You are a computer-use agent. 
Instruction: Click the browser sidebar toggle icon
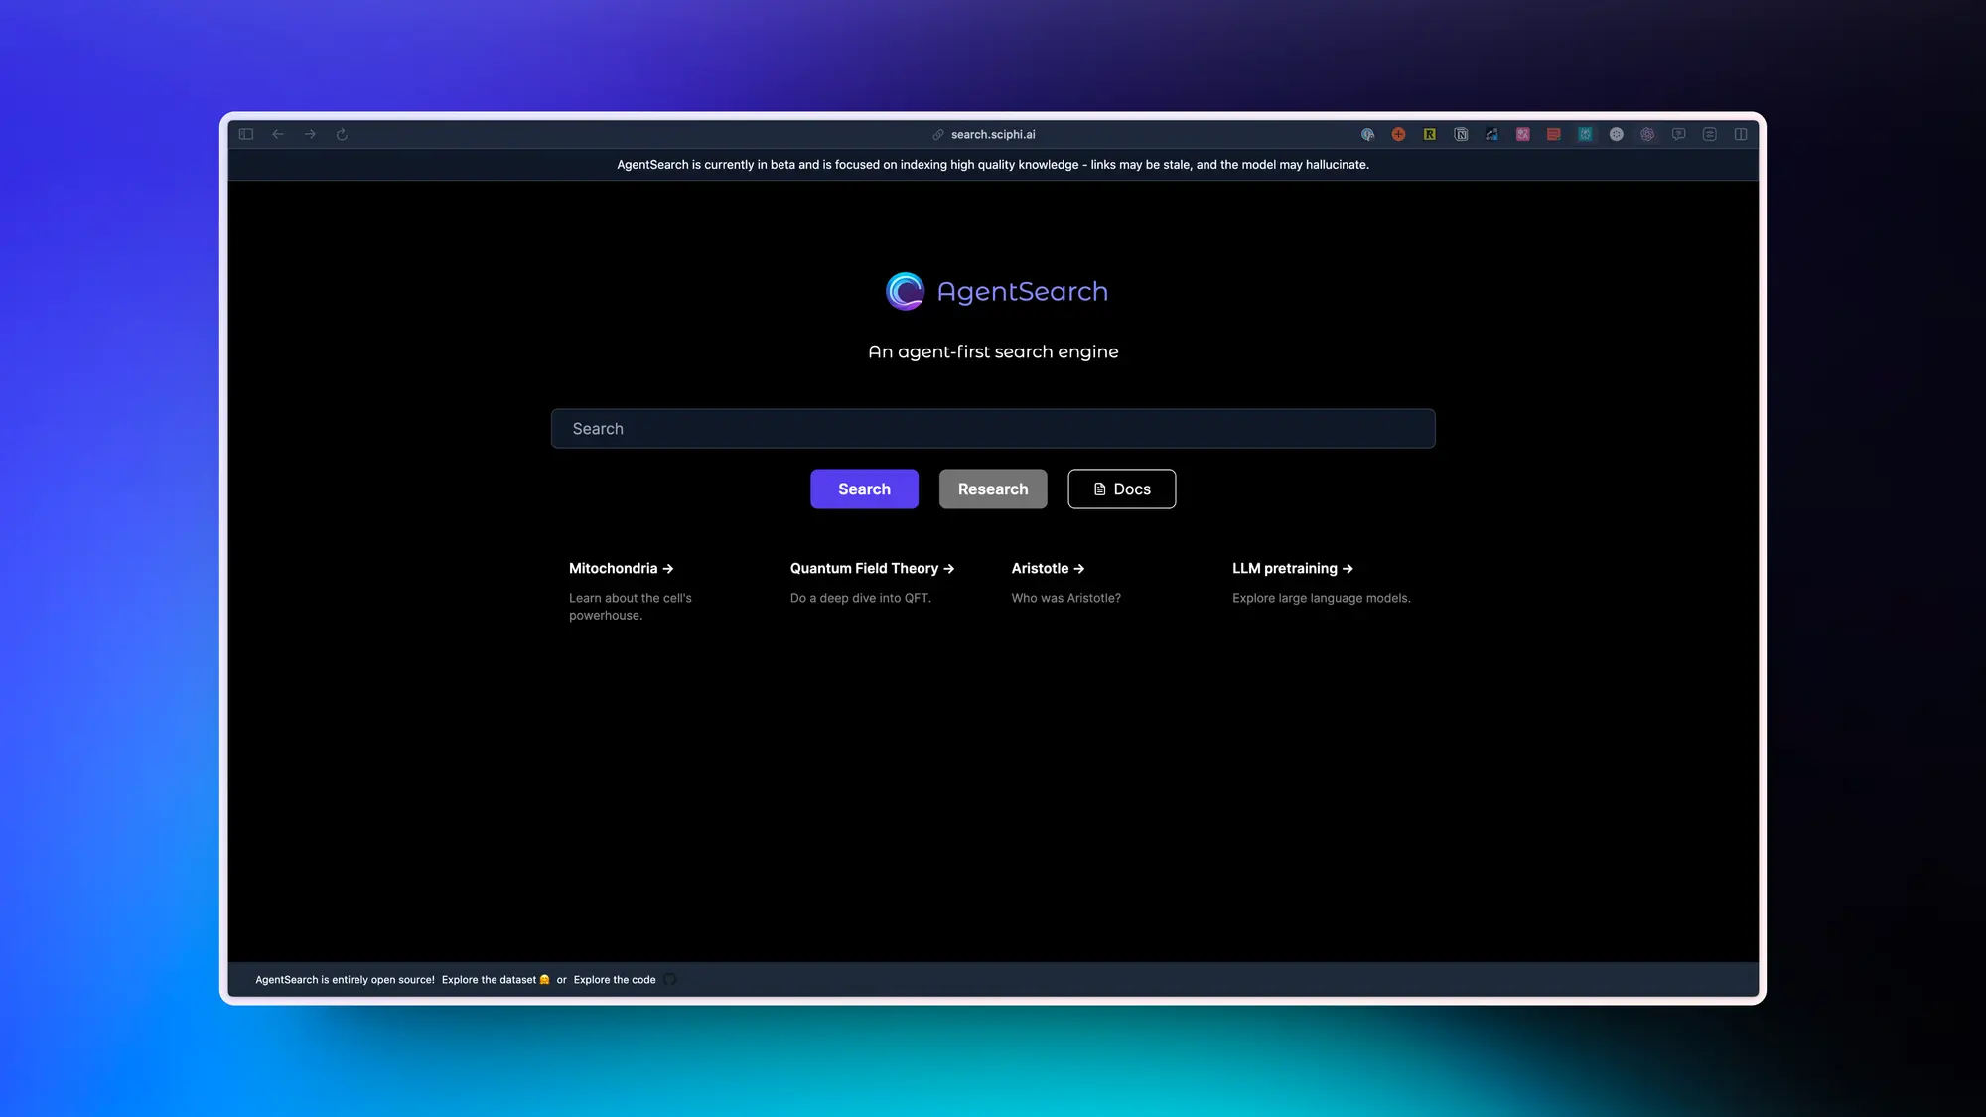(245, 134)
